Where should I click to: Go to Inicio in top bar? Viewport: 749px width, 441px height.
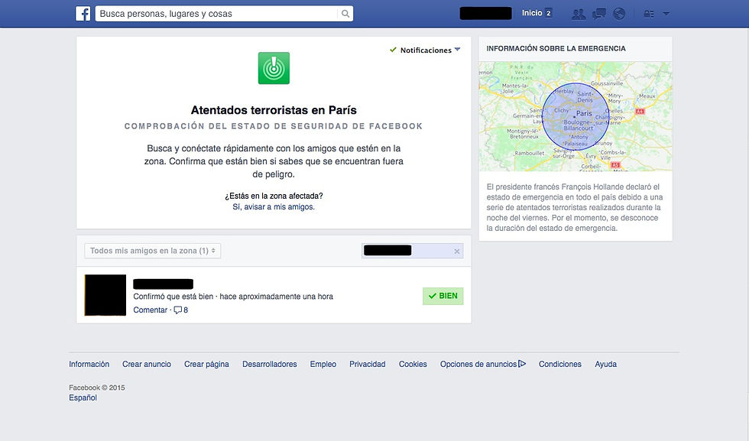pyautogui.click(x=532, y=13)
